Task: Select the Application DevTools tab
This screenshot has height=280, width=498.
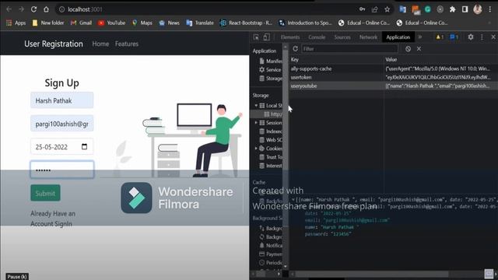Action: pyautogui.click(x=398, y=37)
